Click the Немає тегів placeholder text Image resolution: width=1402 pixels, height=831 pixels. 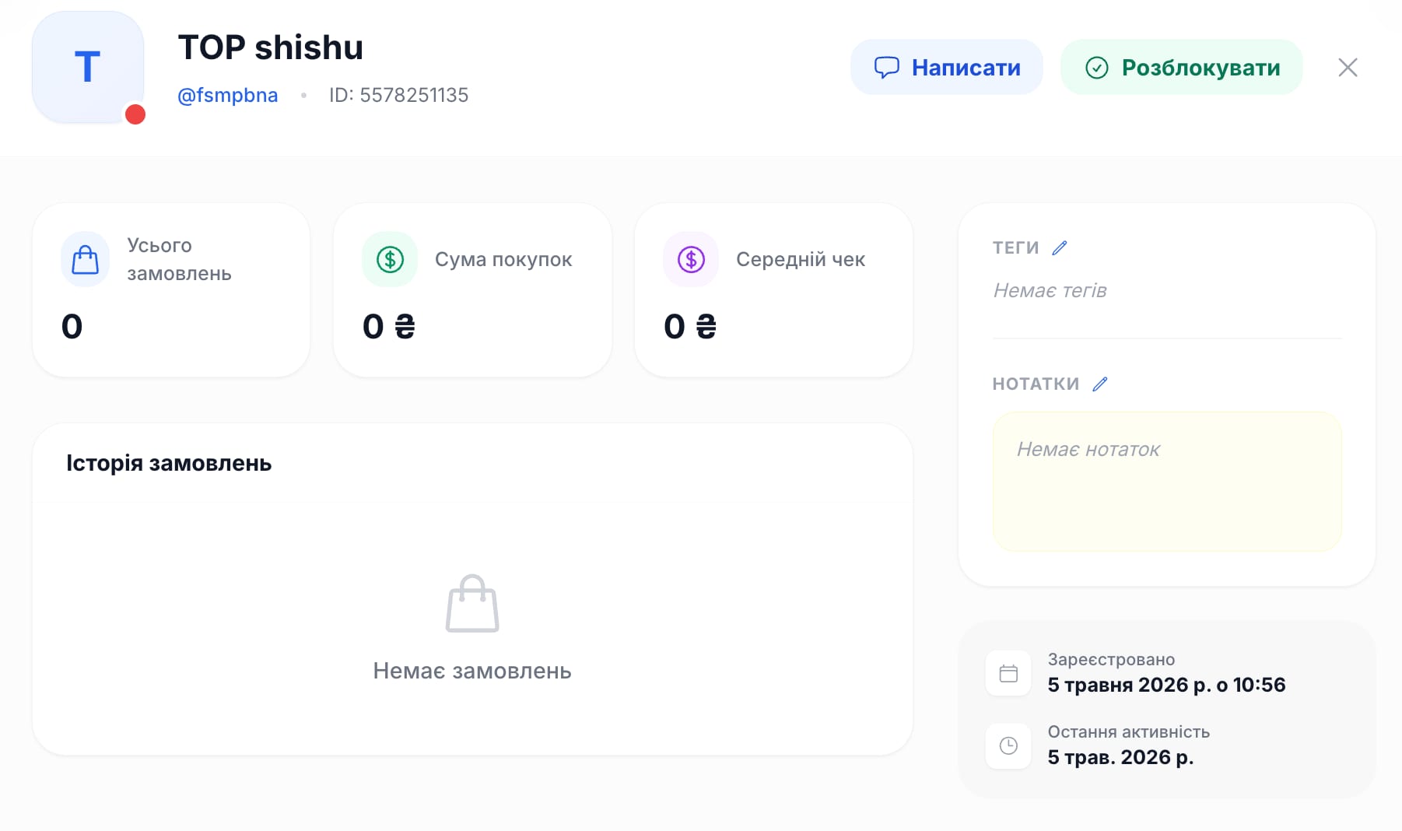click(1050, 290)
